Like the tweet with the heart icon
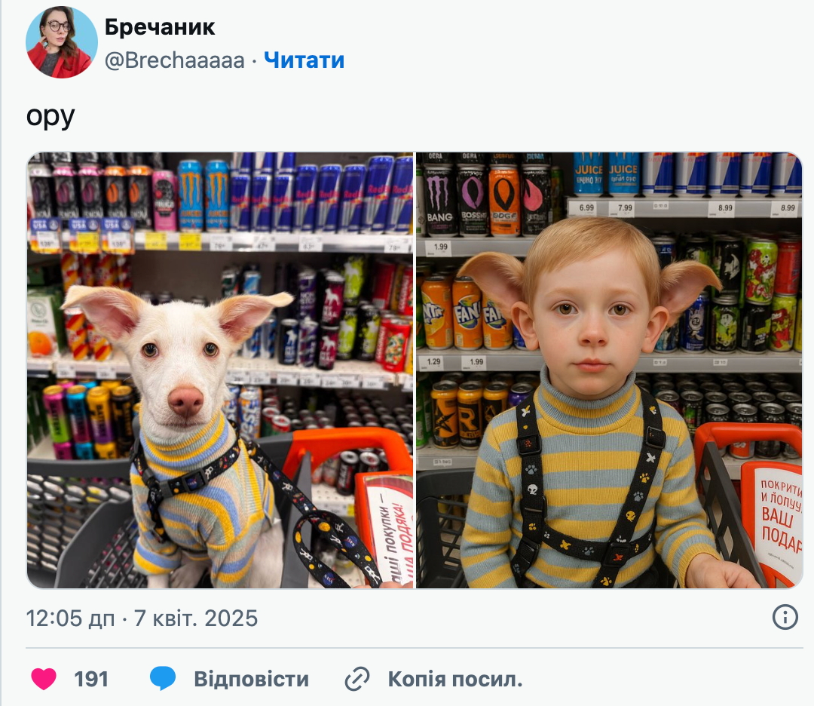The height and width of the screenshot is (706, 814). pos(44,679)
